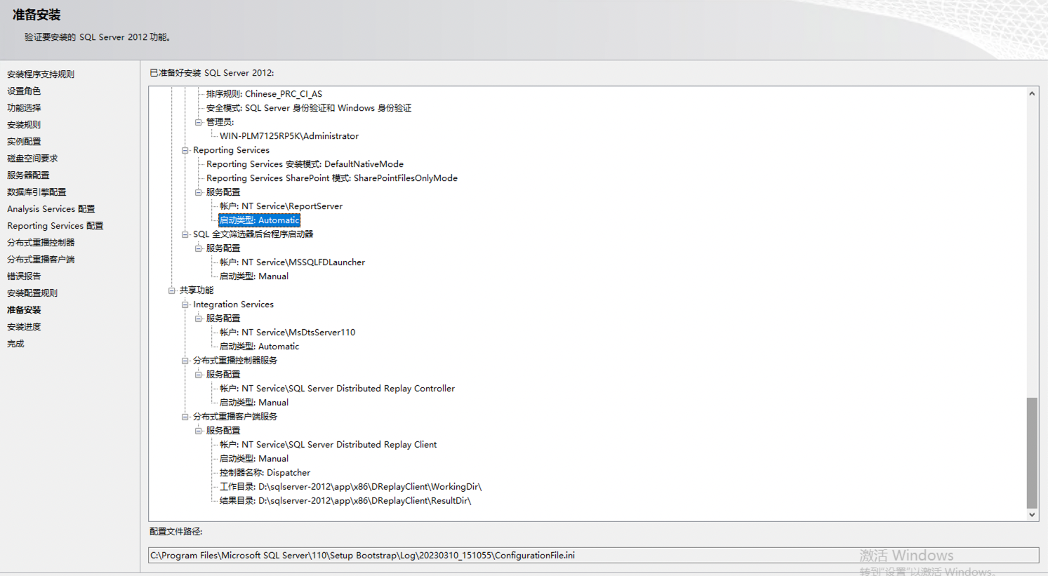This screenshot has width=1048, height=576.
Task: Collapse the 分布式重播控制器服务 node
Action: click(185, 361)
